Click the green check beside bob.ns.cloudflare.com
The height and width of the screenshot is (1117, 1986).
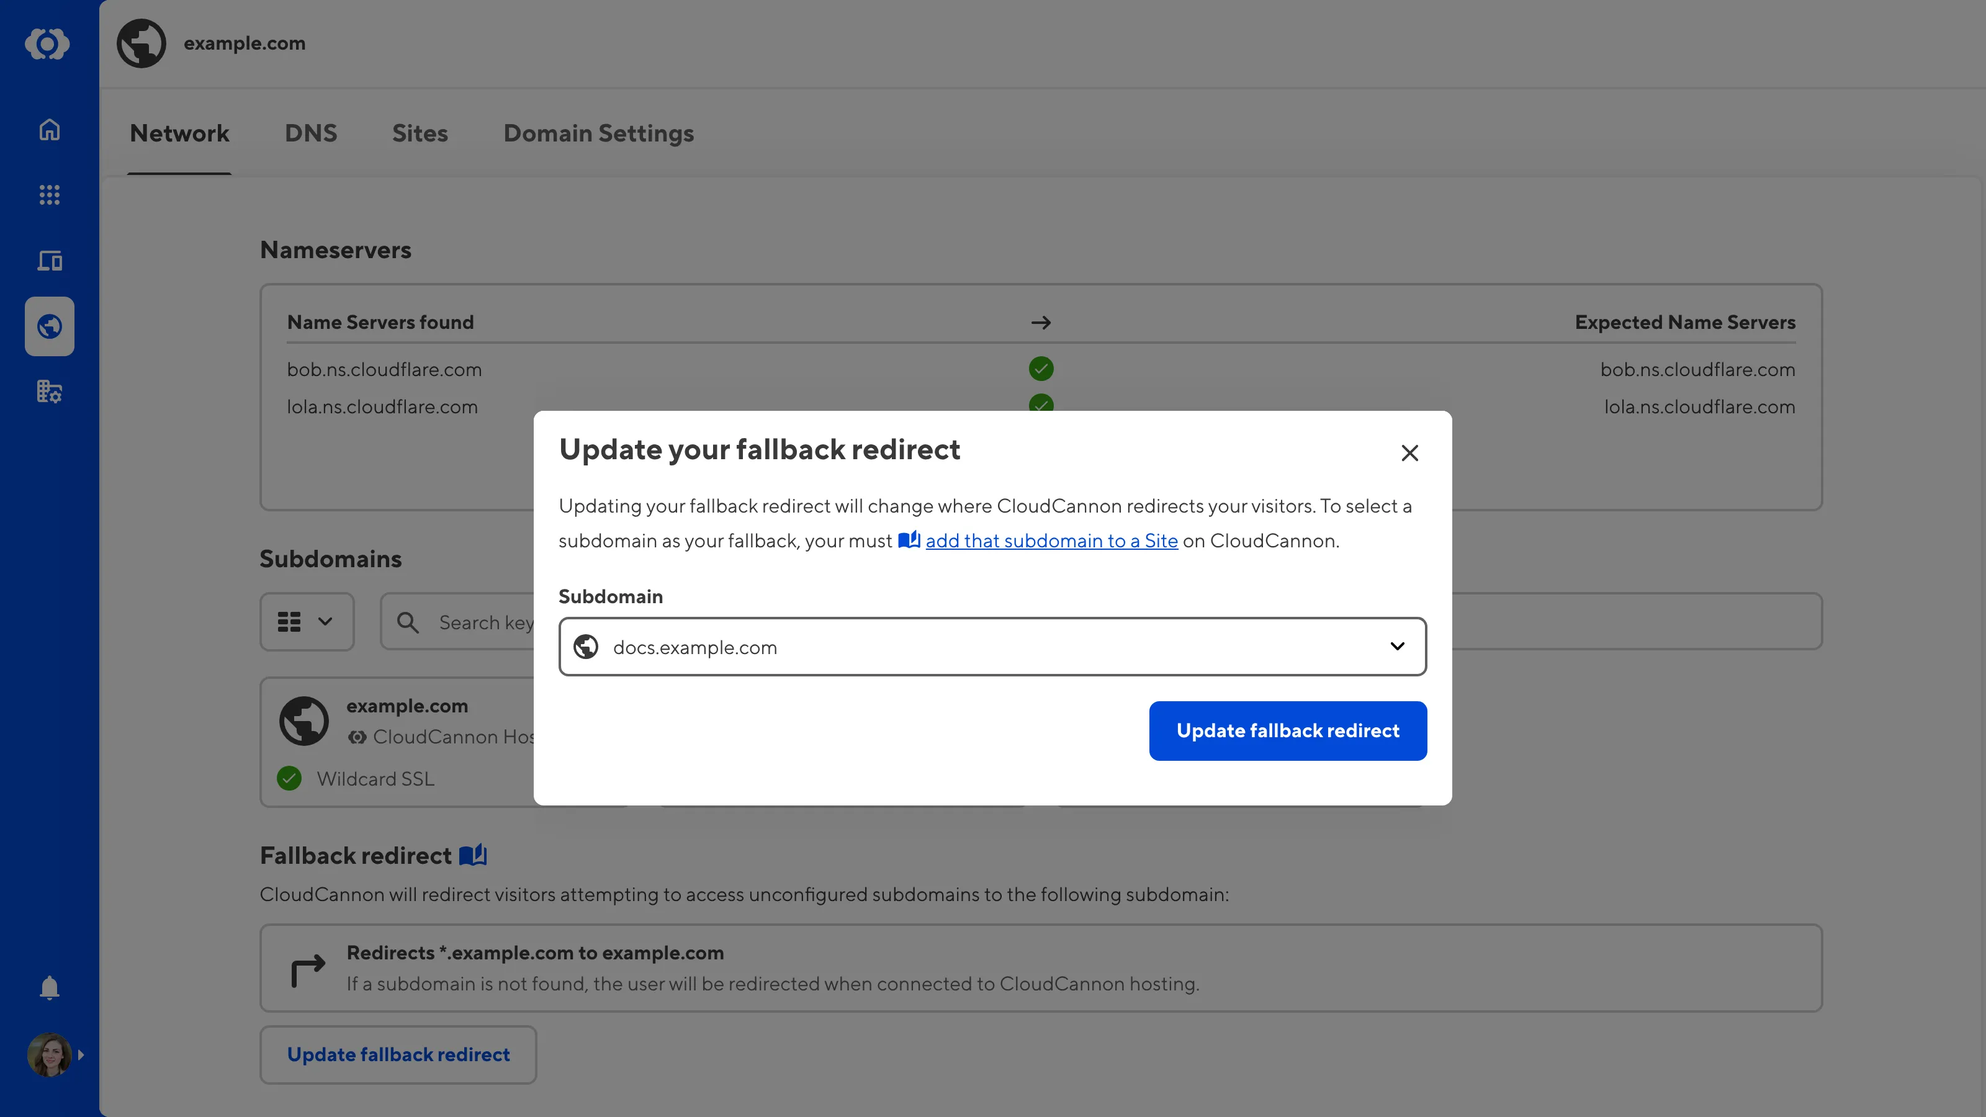[1041, 369]
